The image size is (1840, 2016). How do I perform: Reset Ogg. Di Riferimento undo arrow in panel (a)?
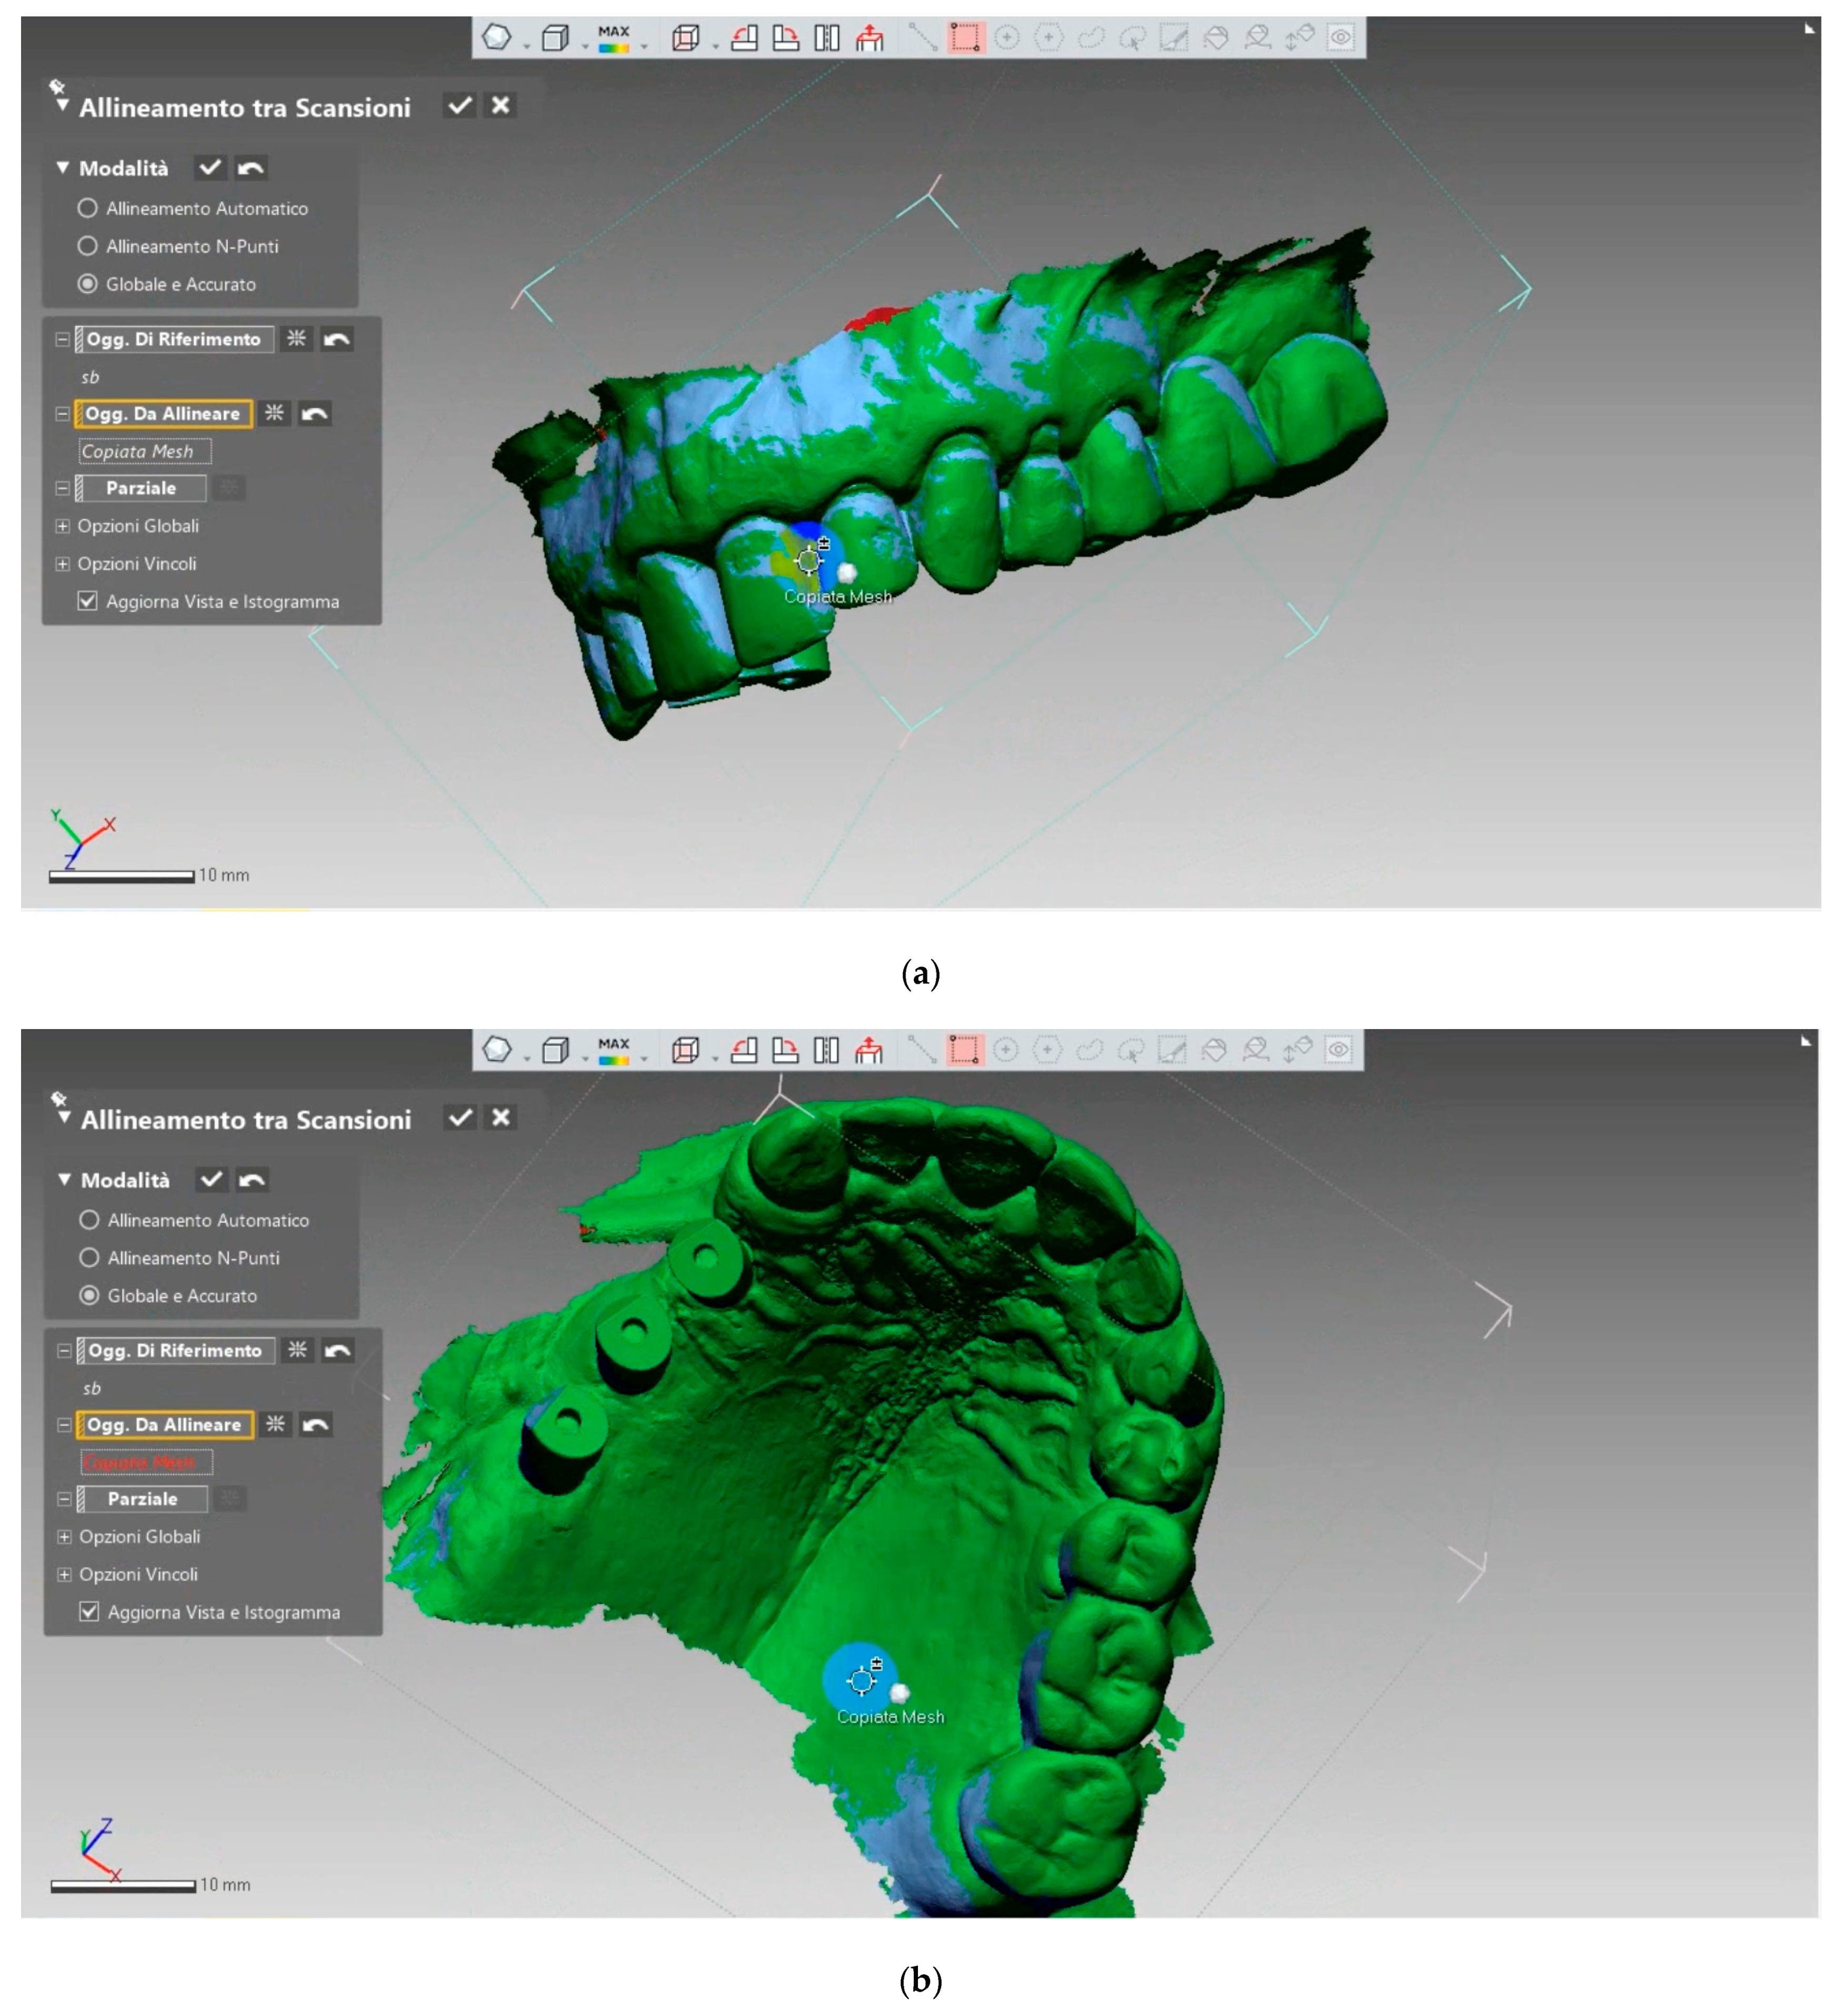[x=337, y=339]
